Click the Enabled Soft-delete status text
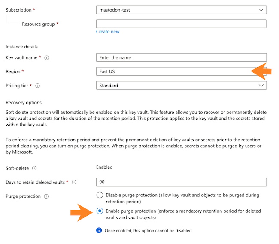The height and width of the screenshot is (244, 279). pyautogui.click(x=104, y=167)
